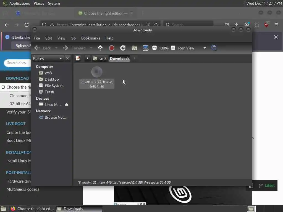Bookmark page with the star icon
283x212 pixels.
click(x=156, y=25)
